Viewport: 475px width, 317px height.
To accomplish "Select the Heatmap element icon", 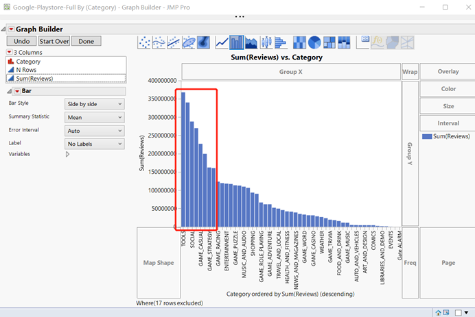I will click(x=299, y=42).
